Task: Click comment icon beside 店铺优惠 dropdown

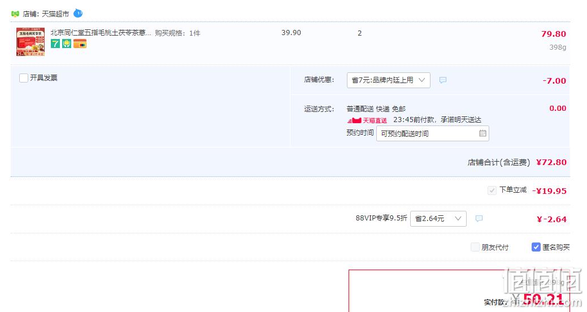Action: click(443, 80)
